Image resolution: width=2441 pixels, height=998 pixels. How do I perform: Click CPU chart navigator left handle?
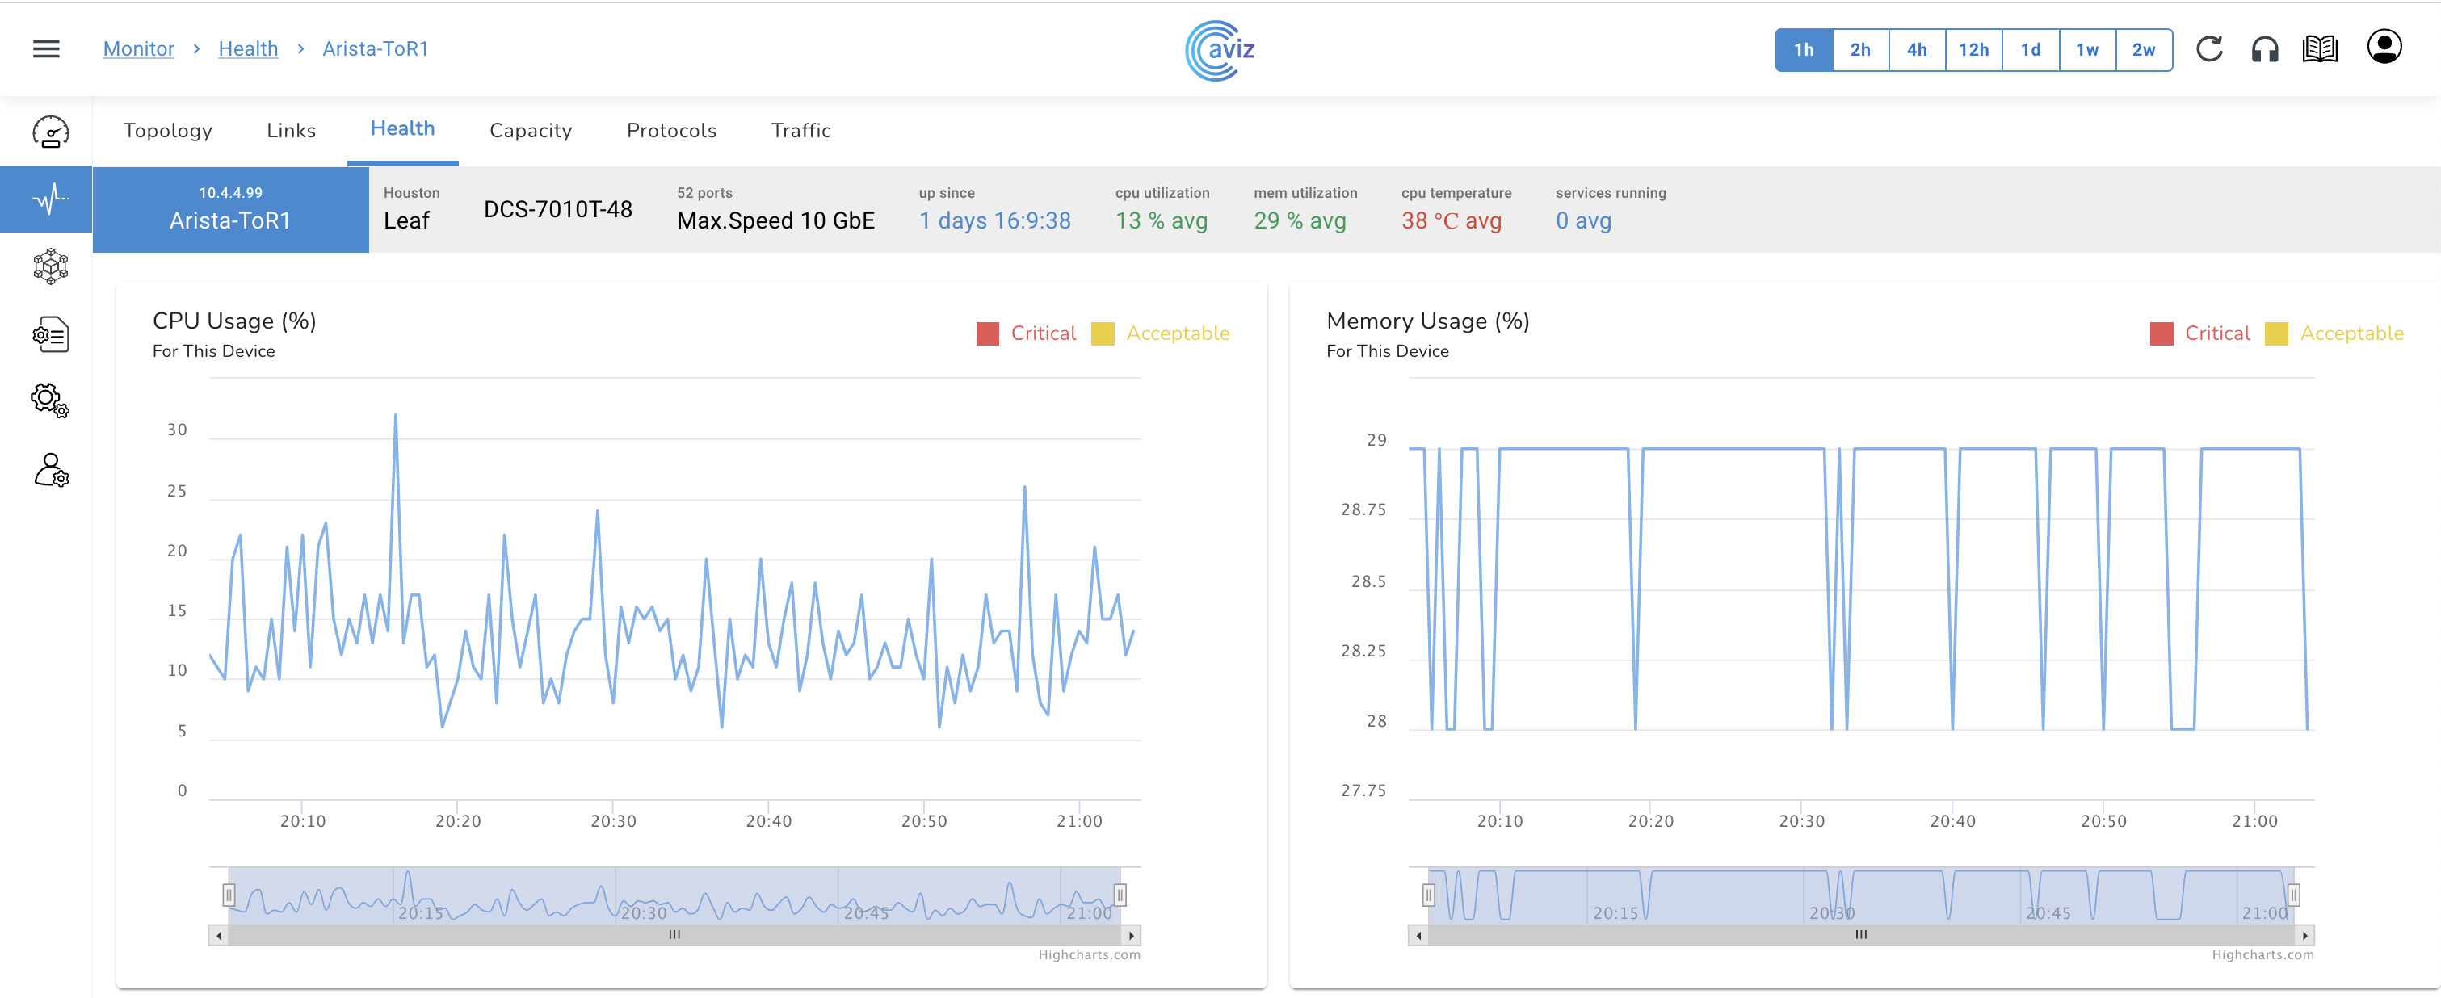(x=229, y=895)
